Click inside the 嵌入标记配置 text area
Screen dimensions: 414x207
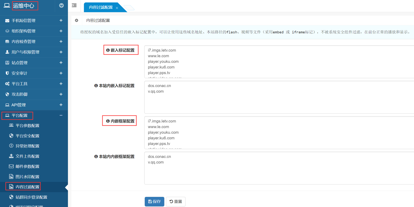pos(279,62)
